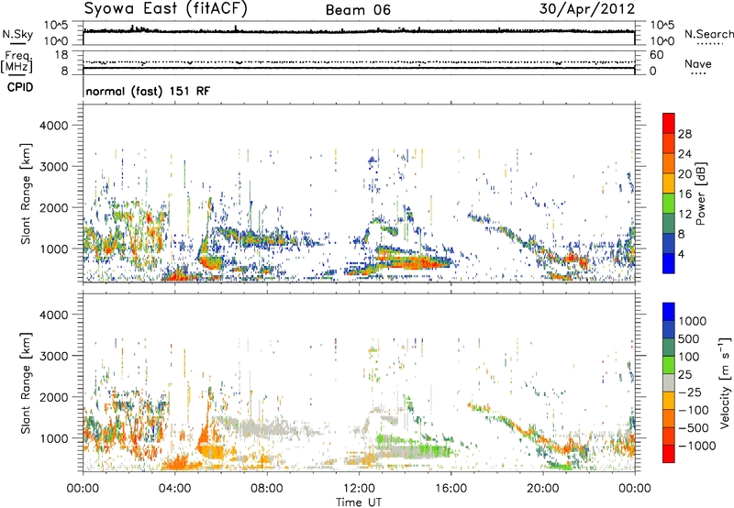Viewport: 734px width, 508px height.
Task: Click the 'N.Search' legend label
Action: pos(708,34)
